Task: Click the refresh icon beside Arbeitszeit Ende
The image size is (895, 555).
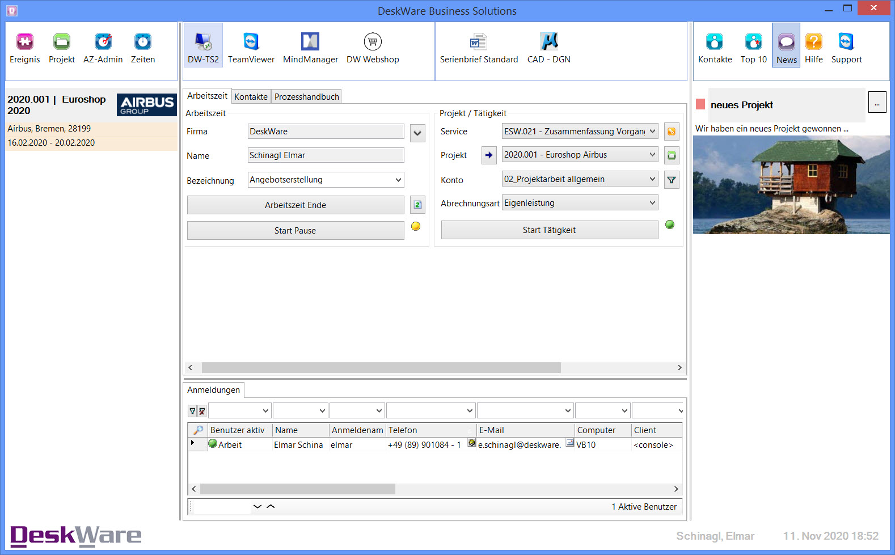Action: click(x=417, y=205)
